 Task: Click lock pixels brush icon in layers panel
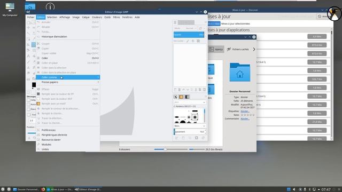pos(188,41)
